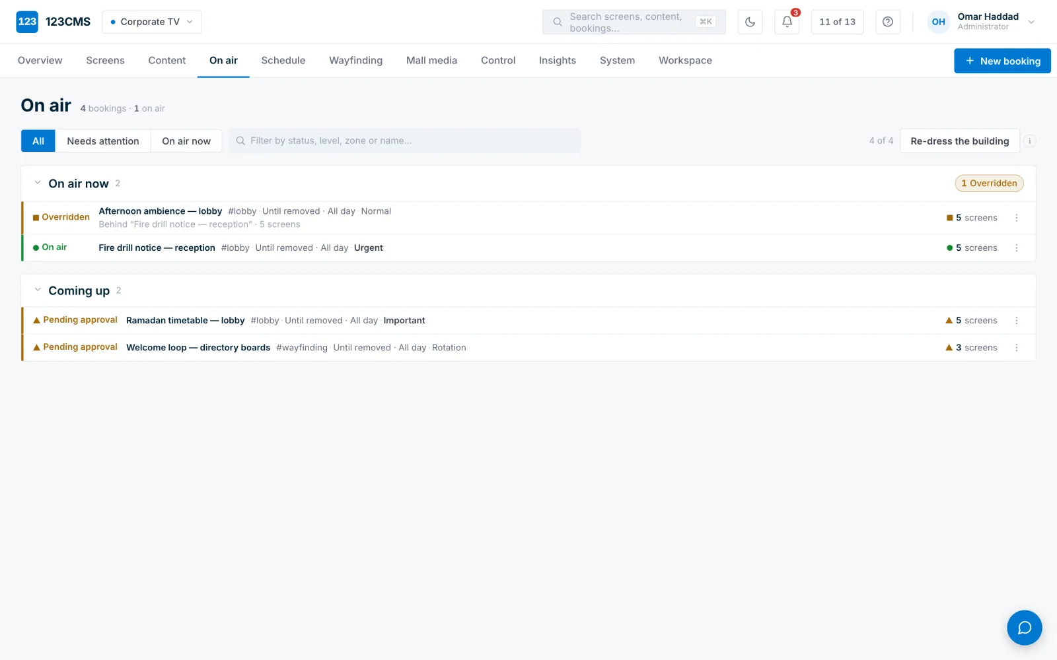This screenshot has height=660, width=1057.
Task: Select the All filter segment
Action: (38, 141)
